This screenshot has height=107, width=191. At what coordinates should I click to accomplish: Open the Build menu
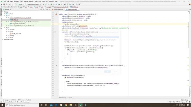[36, 1]
